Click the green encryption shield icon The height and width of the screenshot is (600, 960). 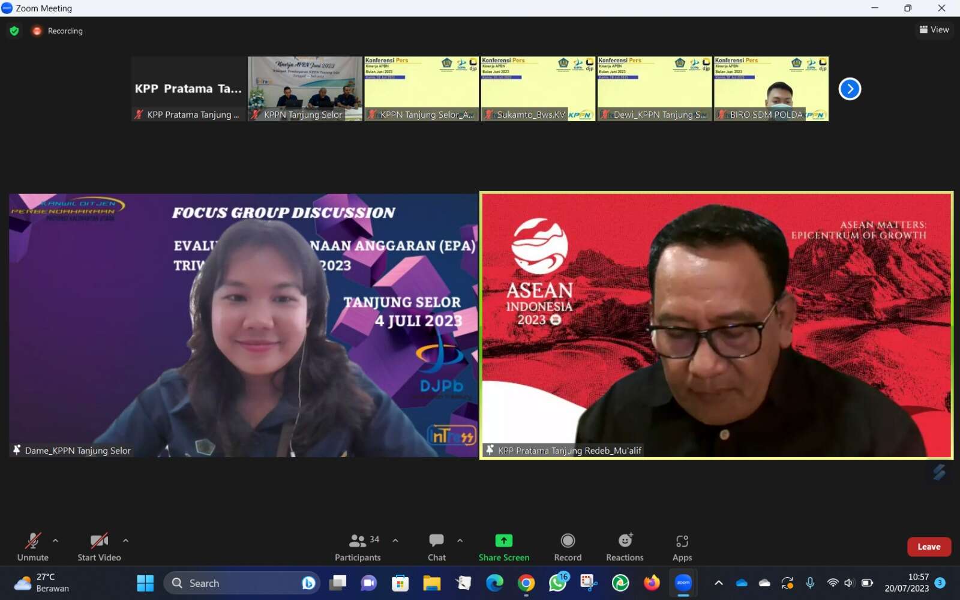point(14,31)
